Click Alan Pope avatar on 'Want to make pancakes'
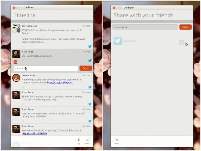The height and width of the screenshot is (151, 201). pyautogui.click(x=16, y=112)
